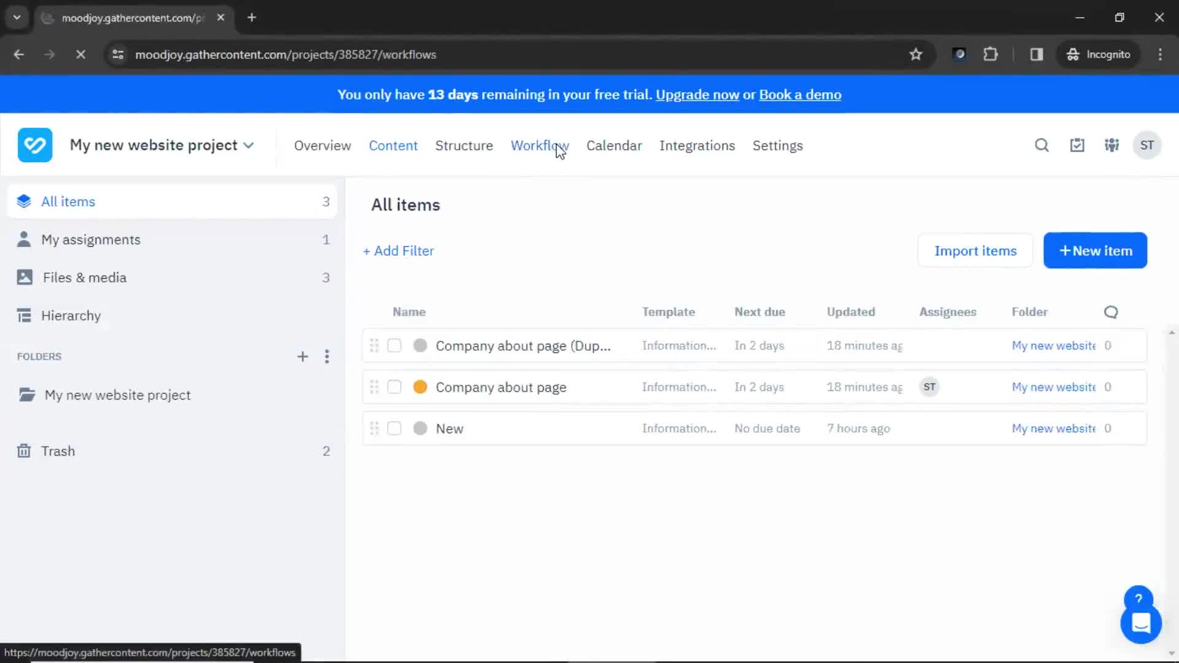Click the global search icon in top navbar
This screenshot has width=1179, height=663.
pyautogui.click(x=1042, y=145)
